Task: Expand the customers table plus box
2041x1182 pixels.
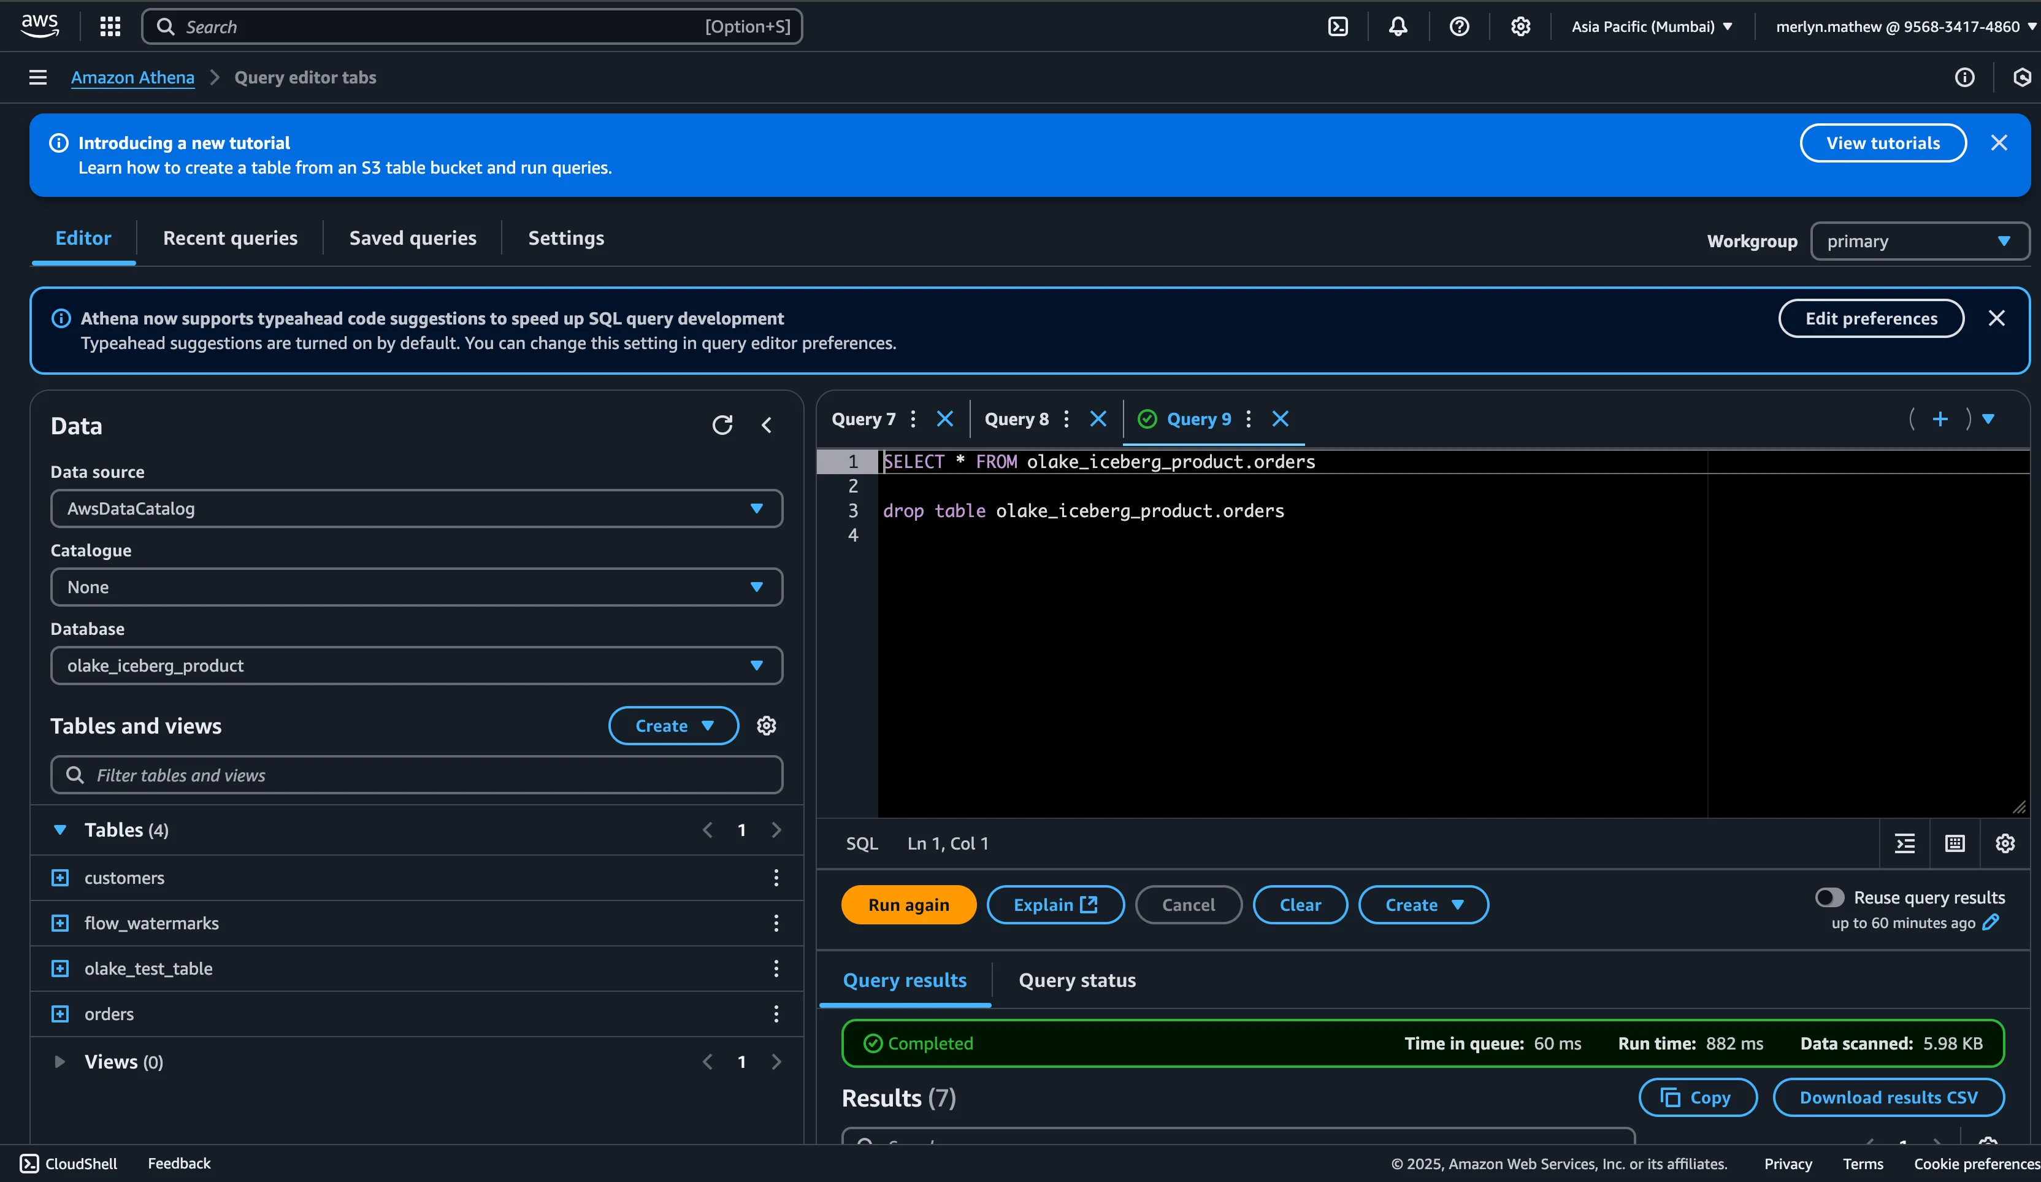Action: 60,878
